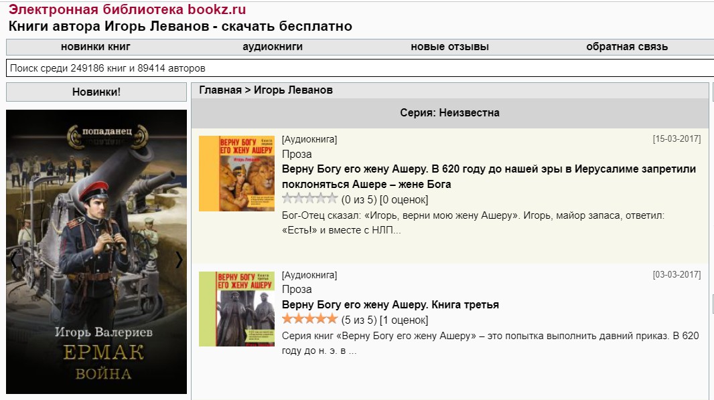Click the description starting 'Серия книг «Верну Богу'
Screen dimensions: 714x400
(490, 343)
